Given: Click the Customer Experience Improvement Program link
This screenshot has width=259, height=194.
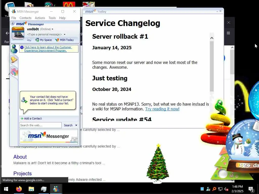Looking at the screenshot, I should click(x=48, y=49).
